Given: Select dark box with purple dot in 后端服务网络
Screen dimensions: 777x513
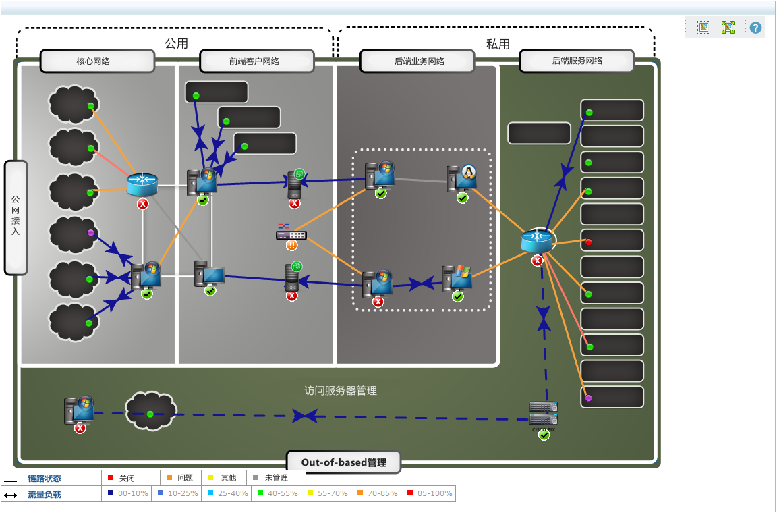Looking at the screenshot, I should pyautogui.click(x=612, y=397).
